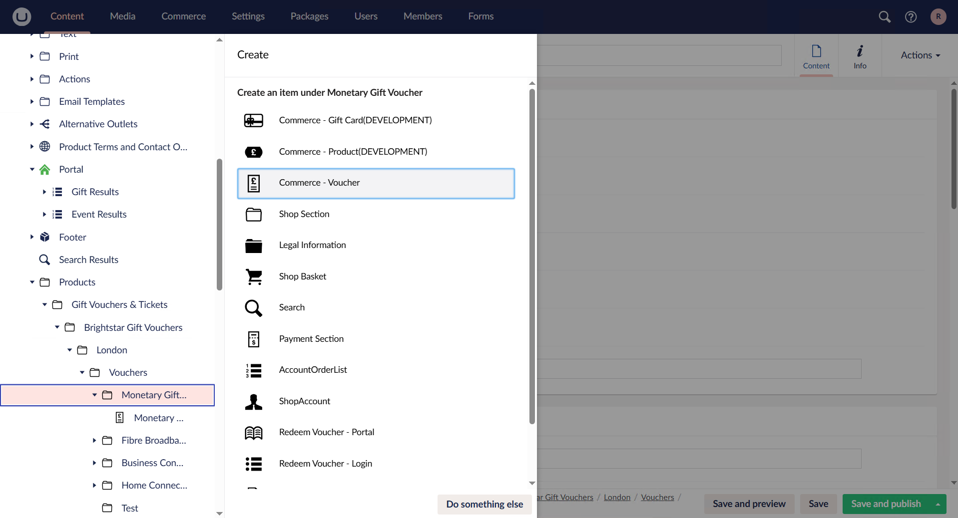
Task: Follow the London breadcrumb link
Action: coord(617,497)
